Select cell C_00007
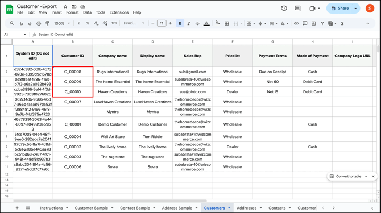Image resolution: width=381 pixels, height=213 pixels. tap(73, 102)
